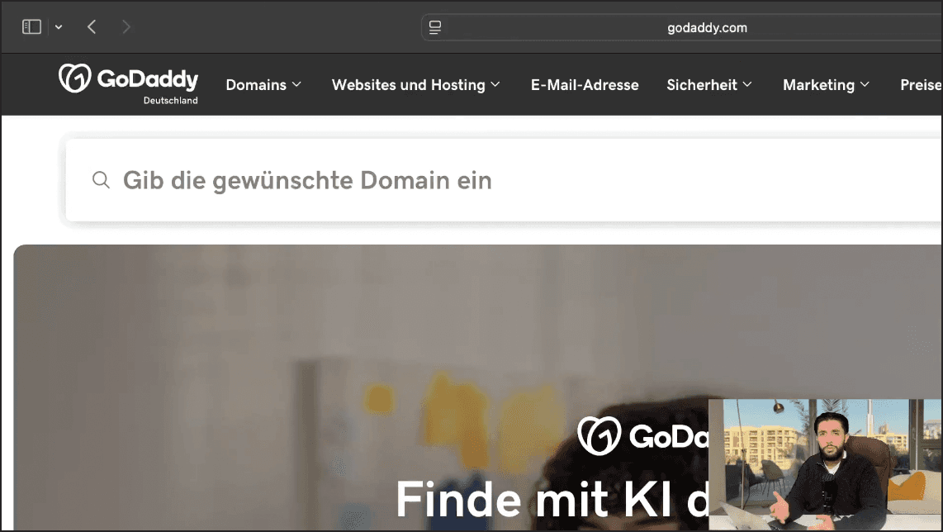Select the godaddy.com address bar
Image resolution: width=943 pixels, height=532 pixels.
(682, 28)
